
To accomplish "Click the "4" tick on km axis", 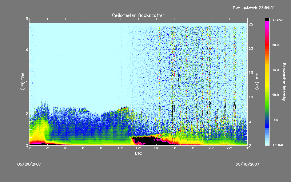I will tap(27, 82).
